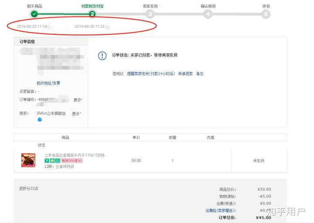The image size is (314, 223).
Task: Click 运费险(卖家赠送) link
Action: click(x=220, y=210)
